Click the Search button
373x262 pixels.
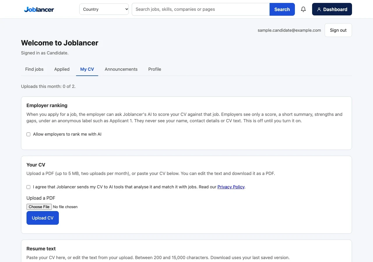[x=282, y=9]
